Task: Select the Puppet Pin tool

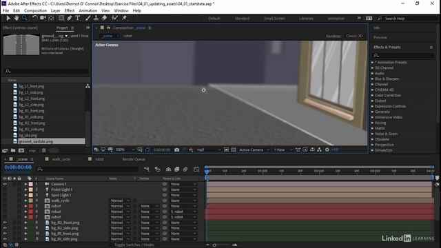Action: pos(124,19)
